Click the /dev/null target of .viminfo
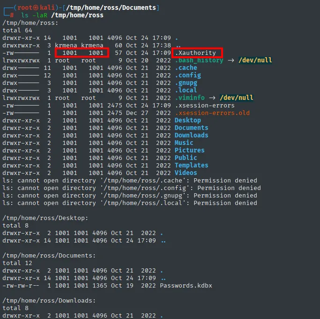 click(x=237, y=98)
